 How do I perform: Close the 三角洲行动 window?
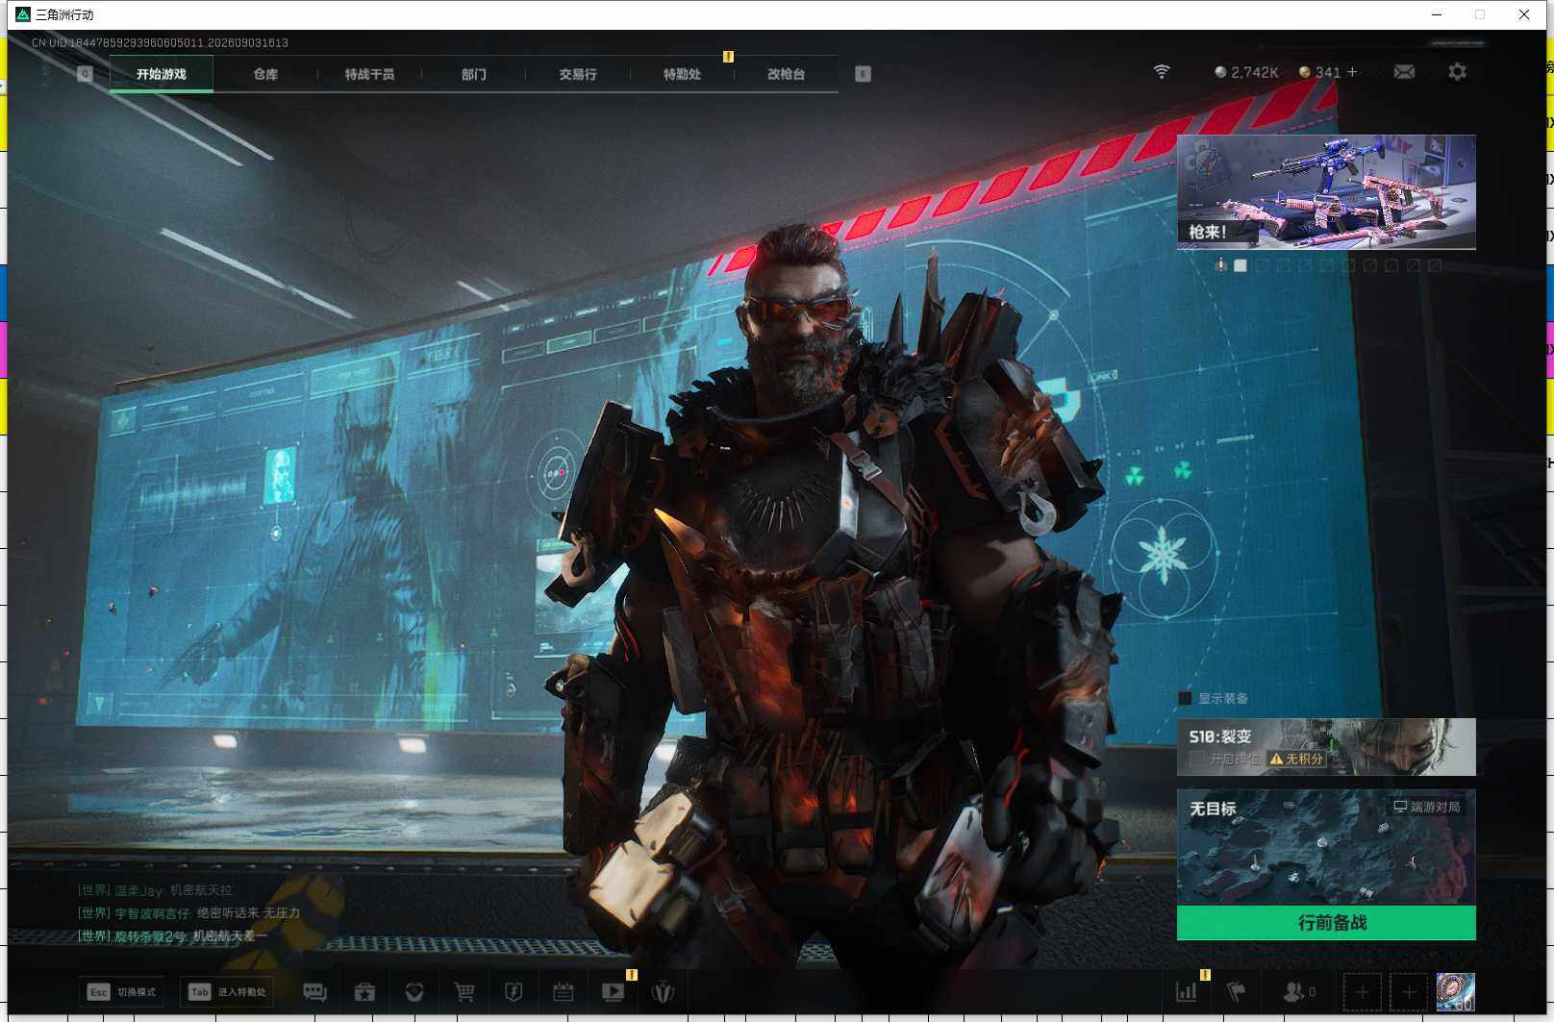(x=1524, y=14)
